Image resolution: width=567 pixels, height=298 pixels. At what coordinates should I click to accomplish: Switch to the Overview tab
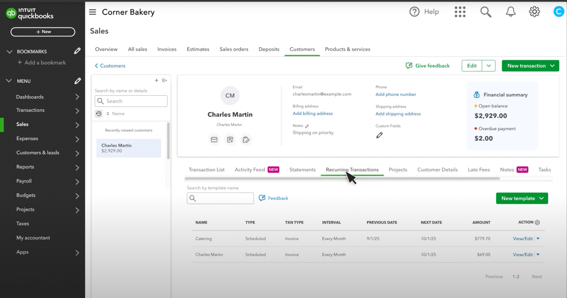pyautogui.click(x=106, y=49)
